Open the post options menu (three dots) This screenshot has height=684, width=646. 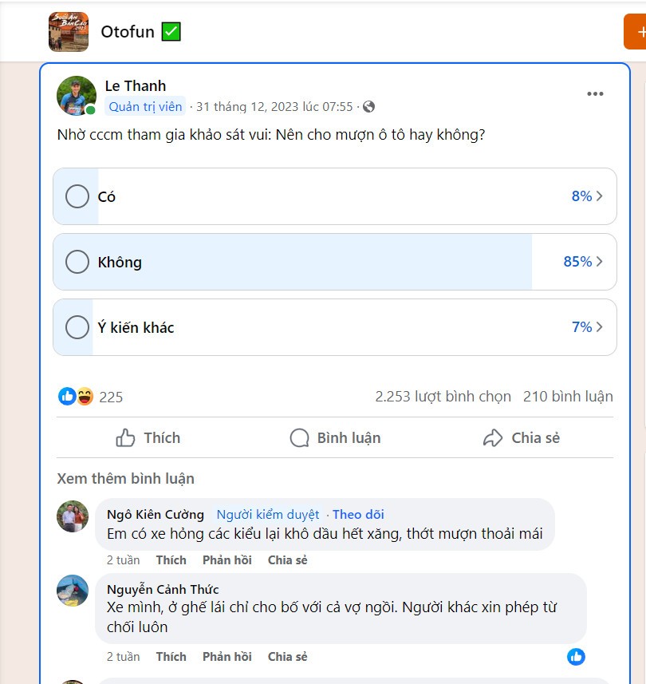click(x=595, y=93)
